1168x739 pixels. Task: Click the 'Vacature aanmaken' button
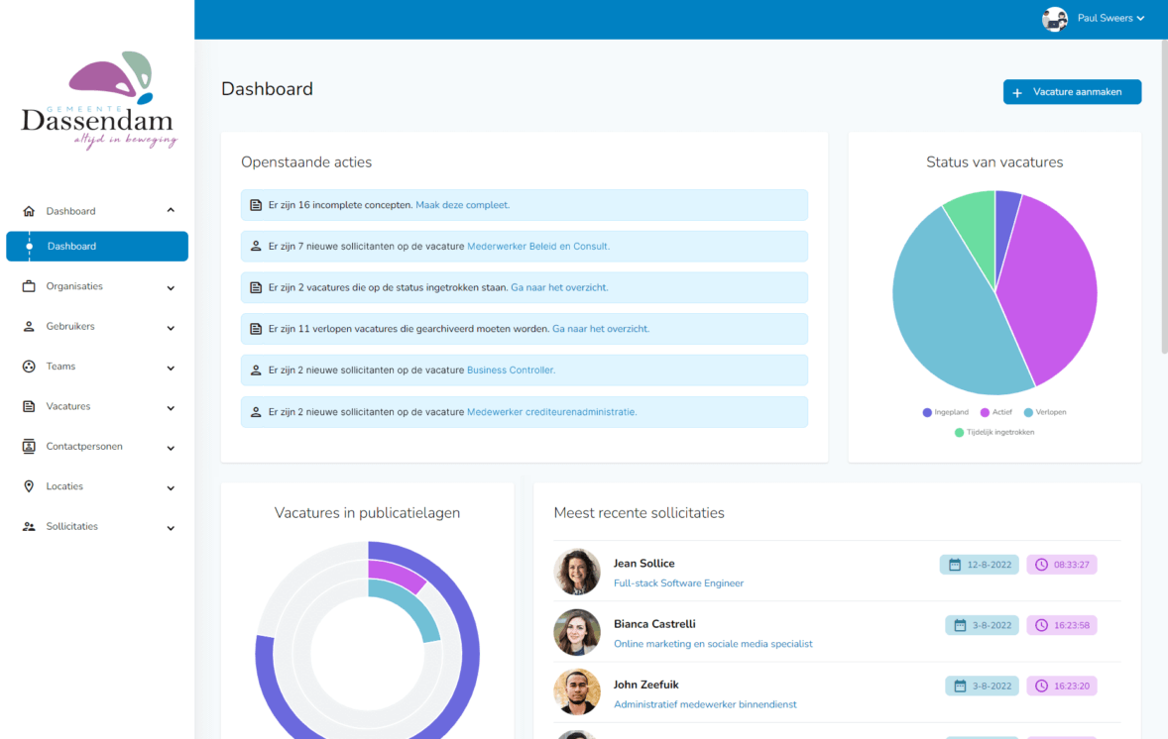[1072, 91]
